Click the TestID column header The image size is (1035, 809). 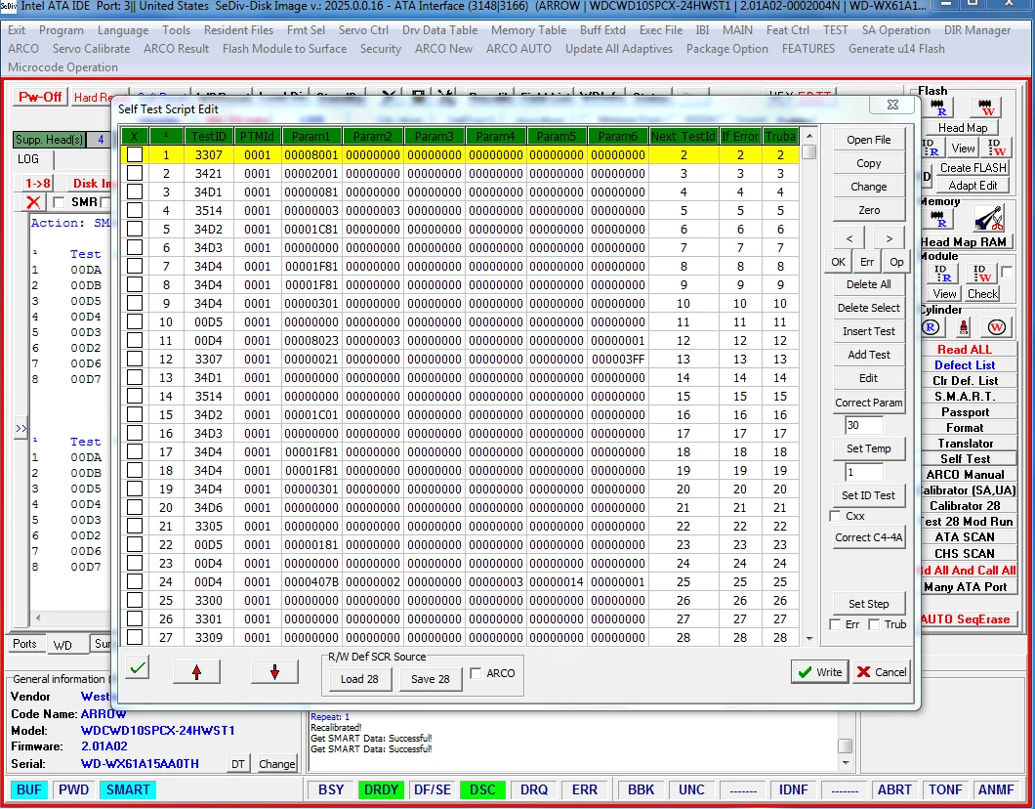pos(209,136)
